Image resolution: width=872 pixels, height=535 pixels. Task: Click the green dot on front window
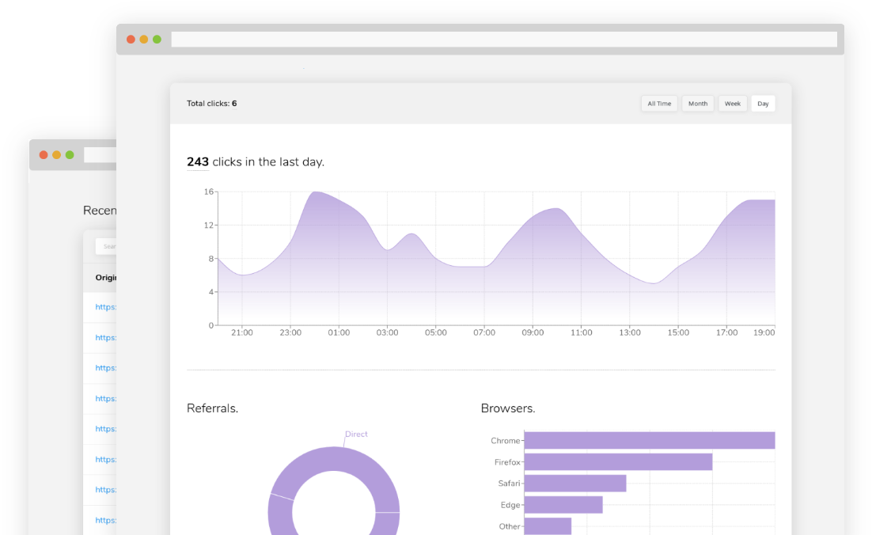point(157,39)
